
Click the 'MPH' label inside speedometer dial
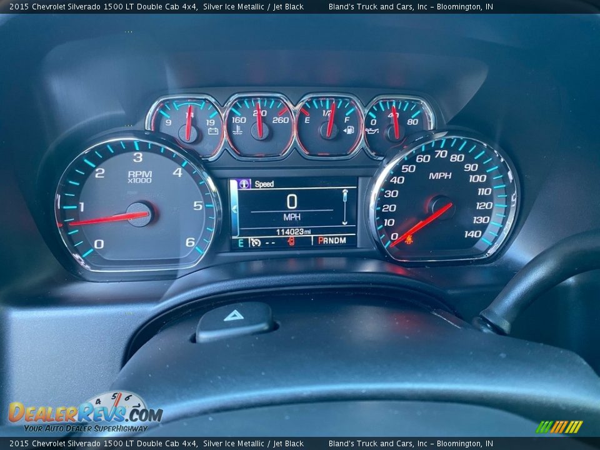pyautogui.click(x=440, y=176)
